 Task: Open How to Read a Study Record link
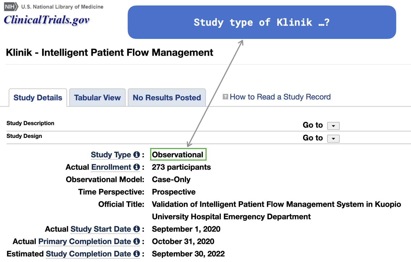[x=280, y=97]
